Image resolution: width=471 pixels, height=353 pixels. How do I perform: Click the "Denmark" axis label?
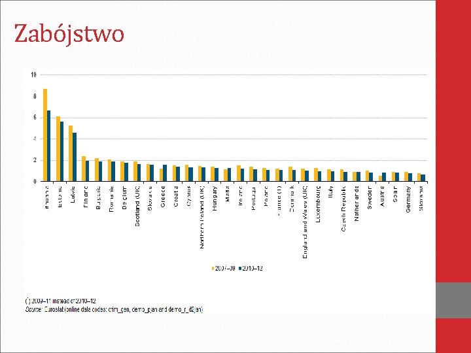pyautogui.click(x=292, y=199)
